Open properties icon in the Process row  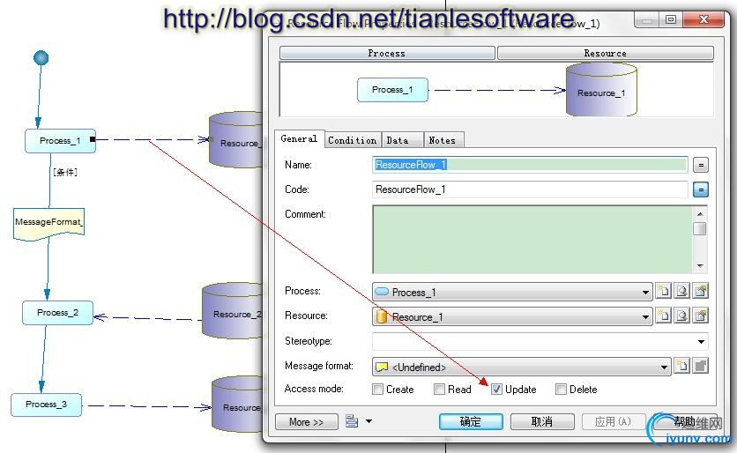(x=700, y=292)
